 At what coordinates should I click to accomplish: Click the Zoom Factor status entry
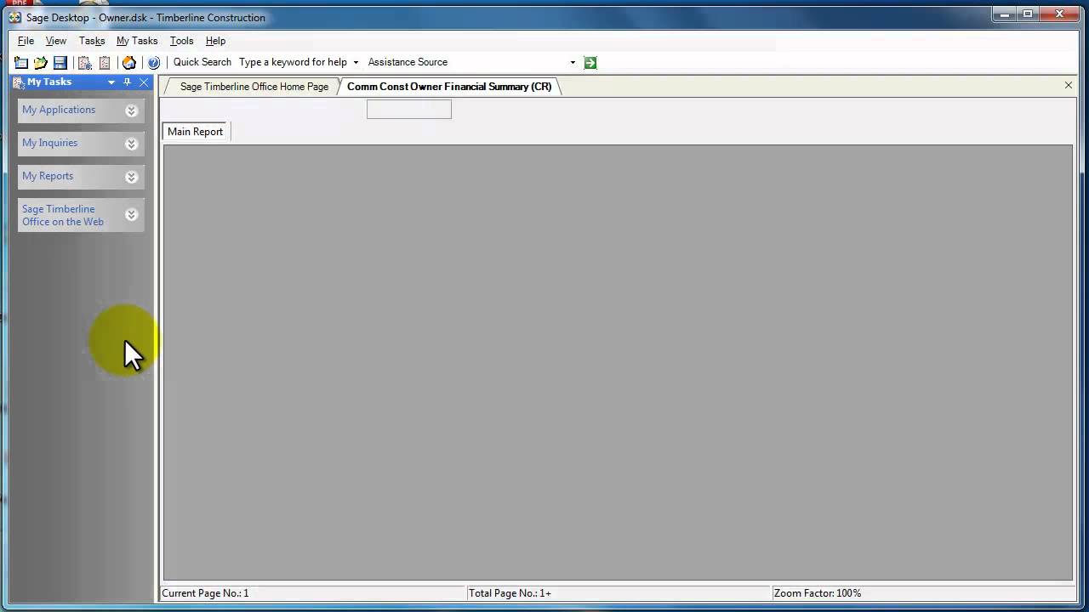click(923, 593)
